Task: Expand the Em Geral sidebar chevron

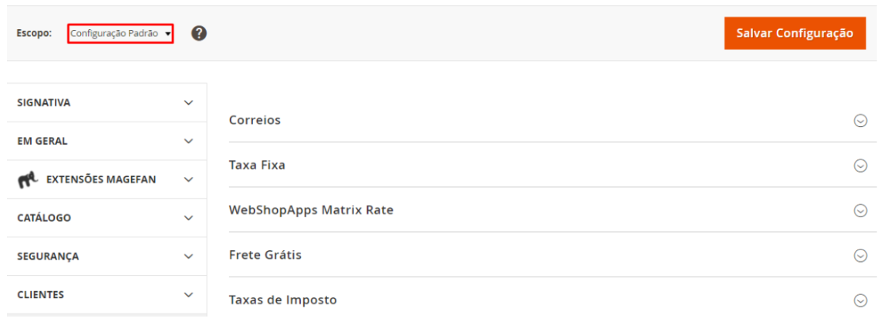Action: coord(188,141)
